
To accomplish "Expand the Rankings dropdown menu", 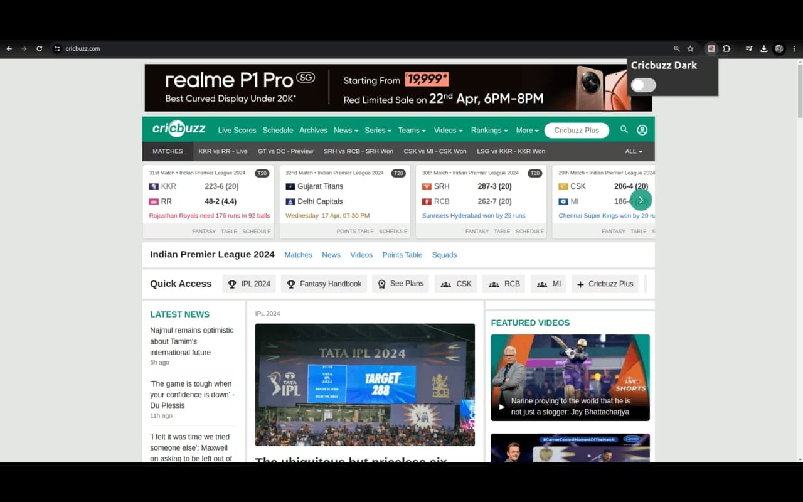I will [489, 131].
